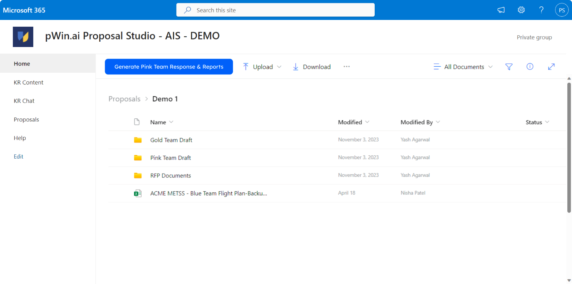Click 'November 3, 2023' in RFP Documents row

click(x=358, y=175)
